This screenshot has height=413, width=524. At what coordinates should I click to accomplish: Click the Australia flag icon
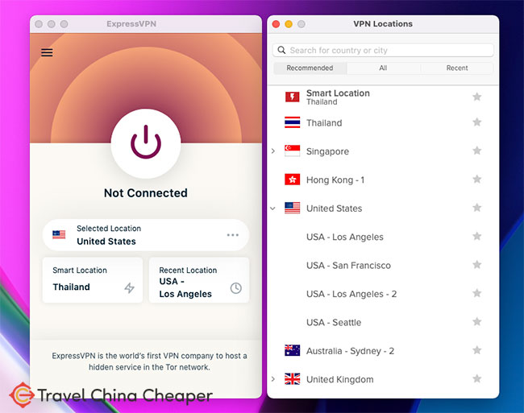point(292,350)
